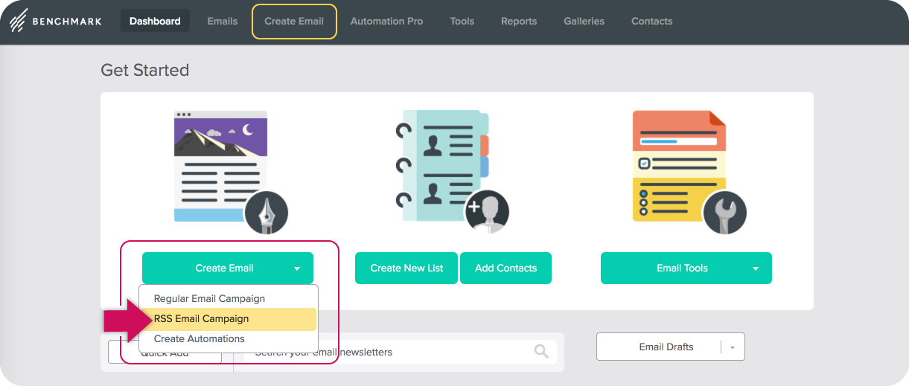The width and height of the screenshot is (909, 386).
Task: Click the email newsletter illustration
Action: tap(220, 166)
